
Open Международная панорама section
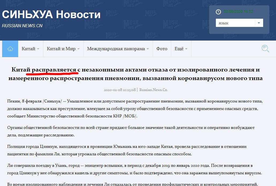click(116, 49)
